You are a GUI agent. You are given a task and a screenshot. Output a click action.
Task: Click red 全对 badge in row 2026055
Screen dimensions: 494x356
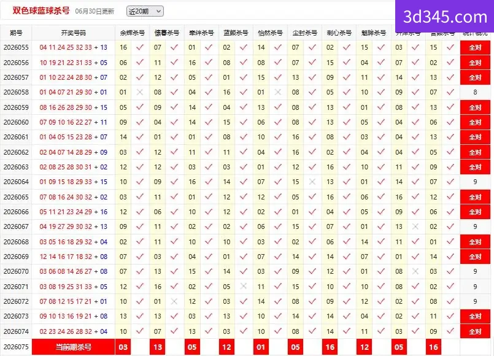(x=475, y=48)
